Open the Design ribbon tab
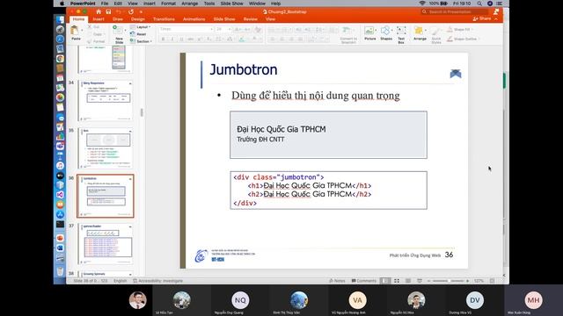This screenshot has width=563, height=316. coord(138,19)
